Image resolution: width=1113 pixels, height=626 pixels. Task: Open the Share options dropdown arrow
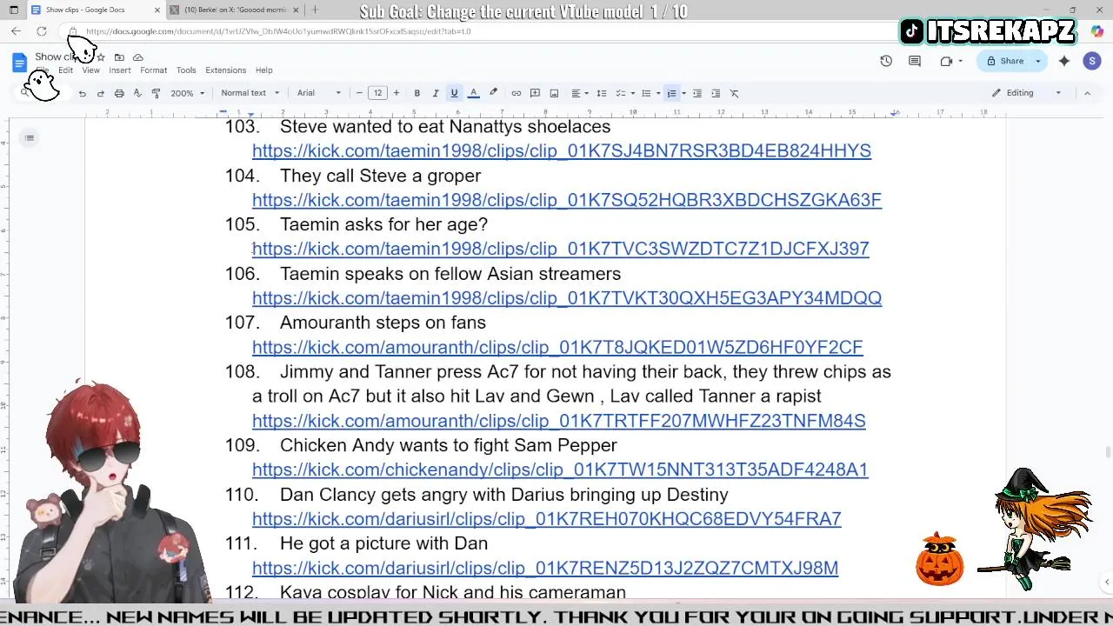[x=1037, y=61]
